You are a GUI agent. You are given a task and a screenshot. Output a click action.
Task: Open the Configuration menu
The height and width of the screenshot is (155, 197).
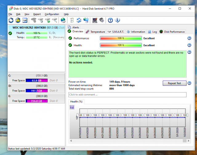52,14
